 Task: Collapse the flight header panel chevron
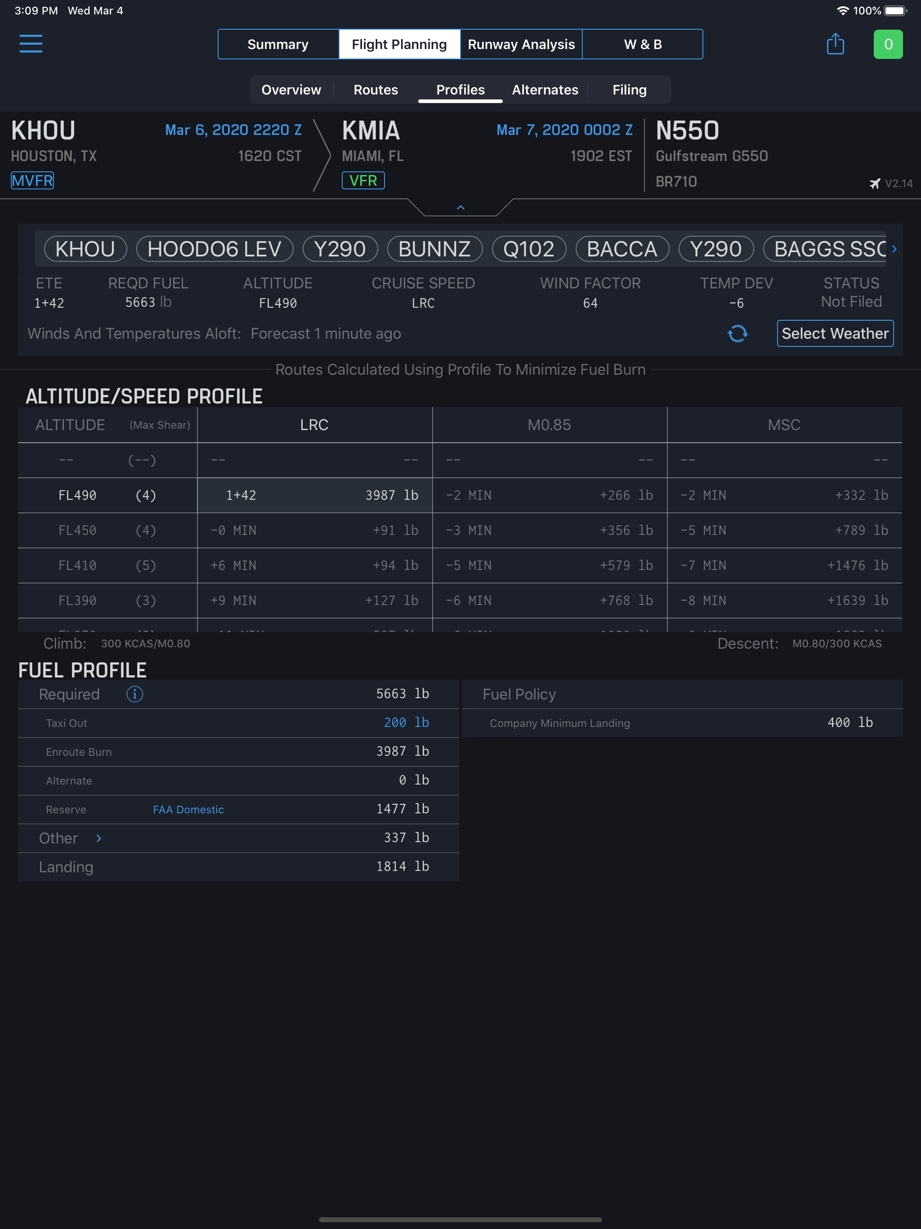(x=460, y=208)
